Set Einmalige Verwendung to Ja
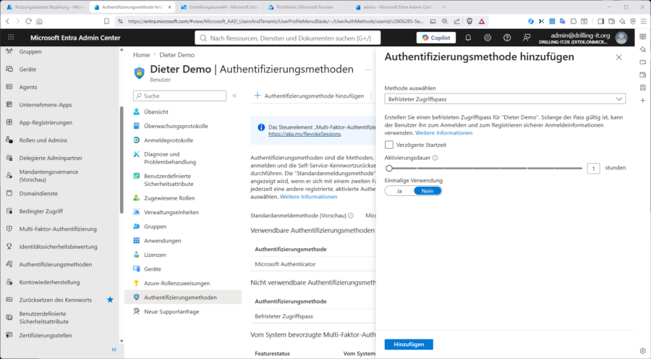The height and width of the screenshot is (359, 651). (399, 191)
